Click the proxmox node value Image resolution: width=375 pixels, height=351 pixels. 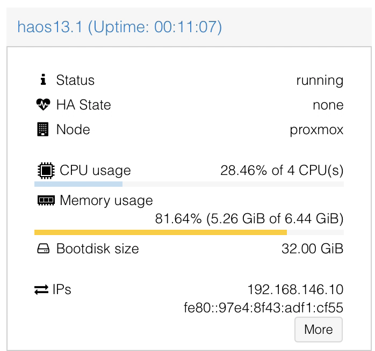316,130
